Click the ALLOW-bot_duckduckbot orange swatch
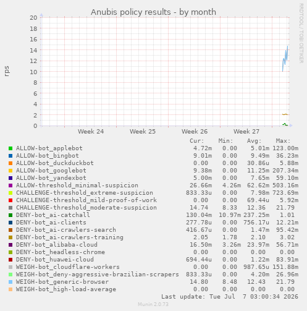 (11, 163)
